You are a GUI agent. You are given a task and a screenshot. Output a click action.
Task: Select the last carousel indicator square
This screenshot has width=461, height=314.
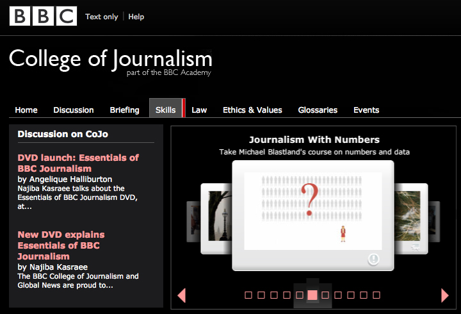click(376, 295)
